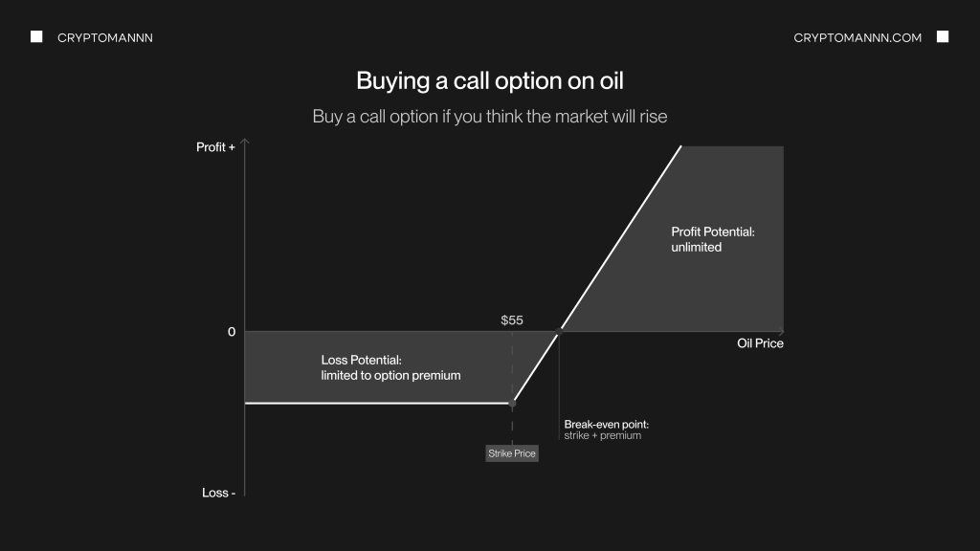The image size is (980, 551).
Task: Click the "Oil Price" axis label
Action: click(760, 343)
